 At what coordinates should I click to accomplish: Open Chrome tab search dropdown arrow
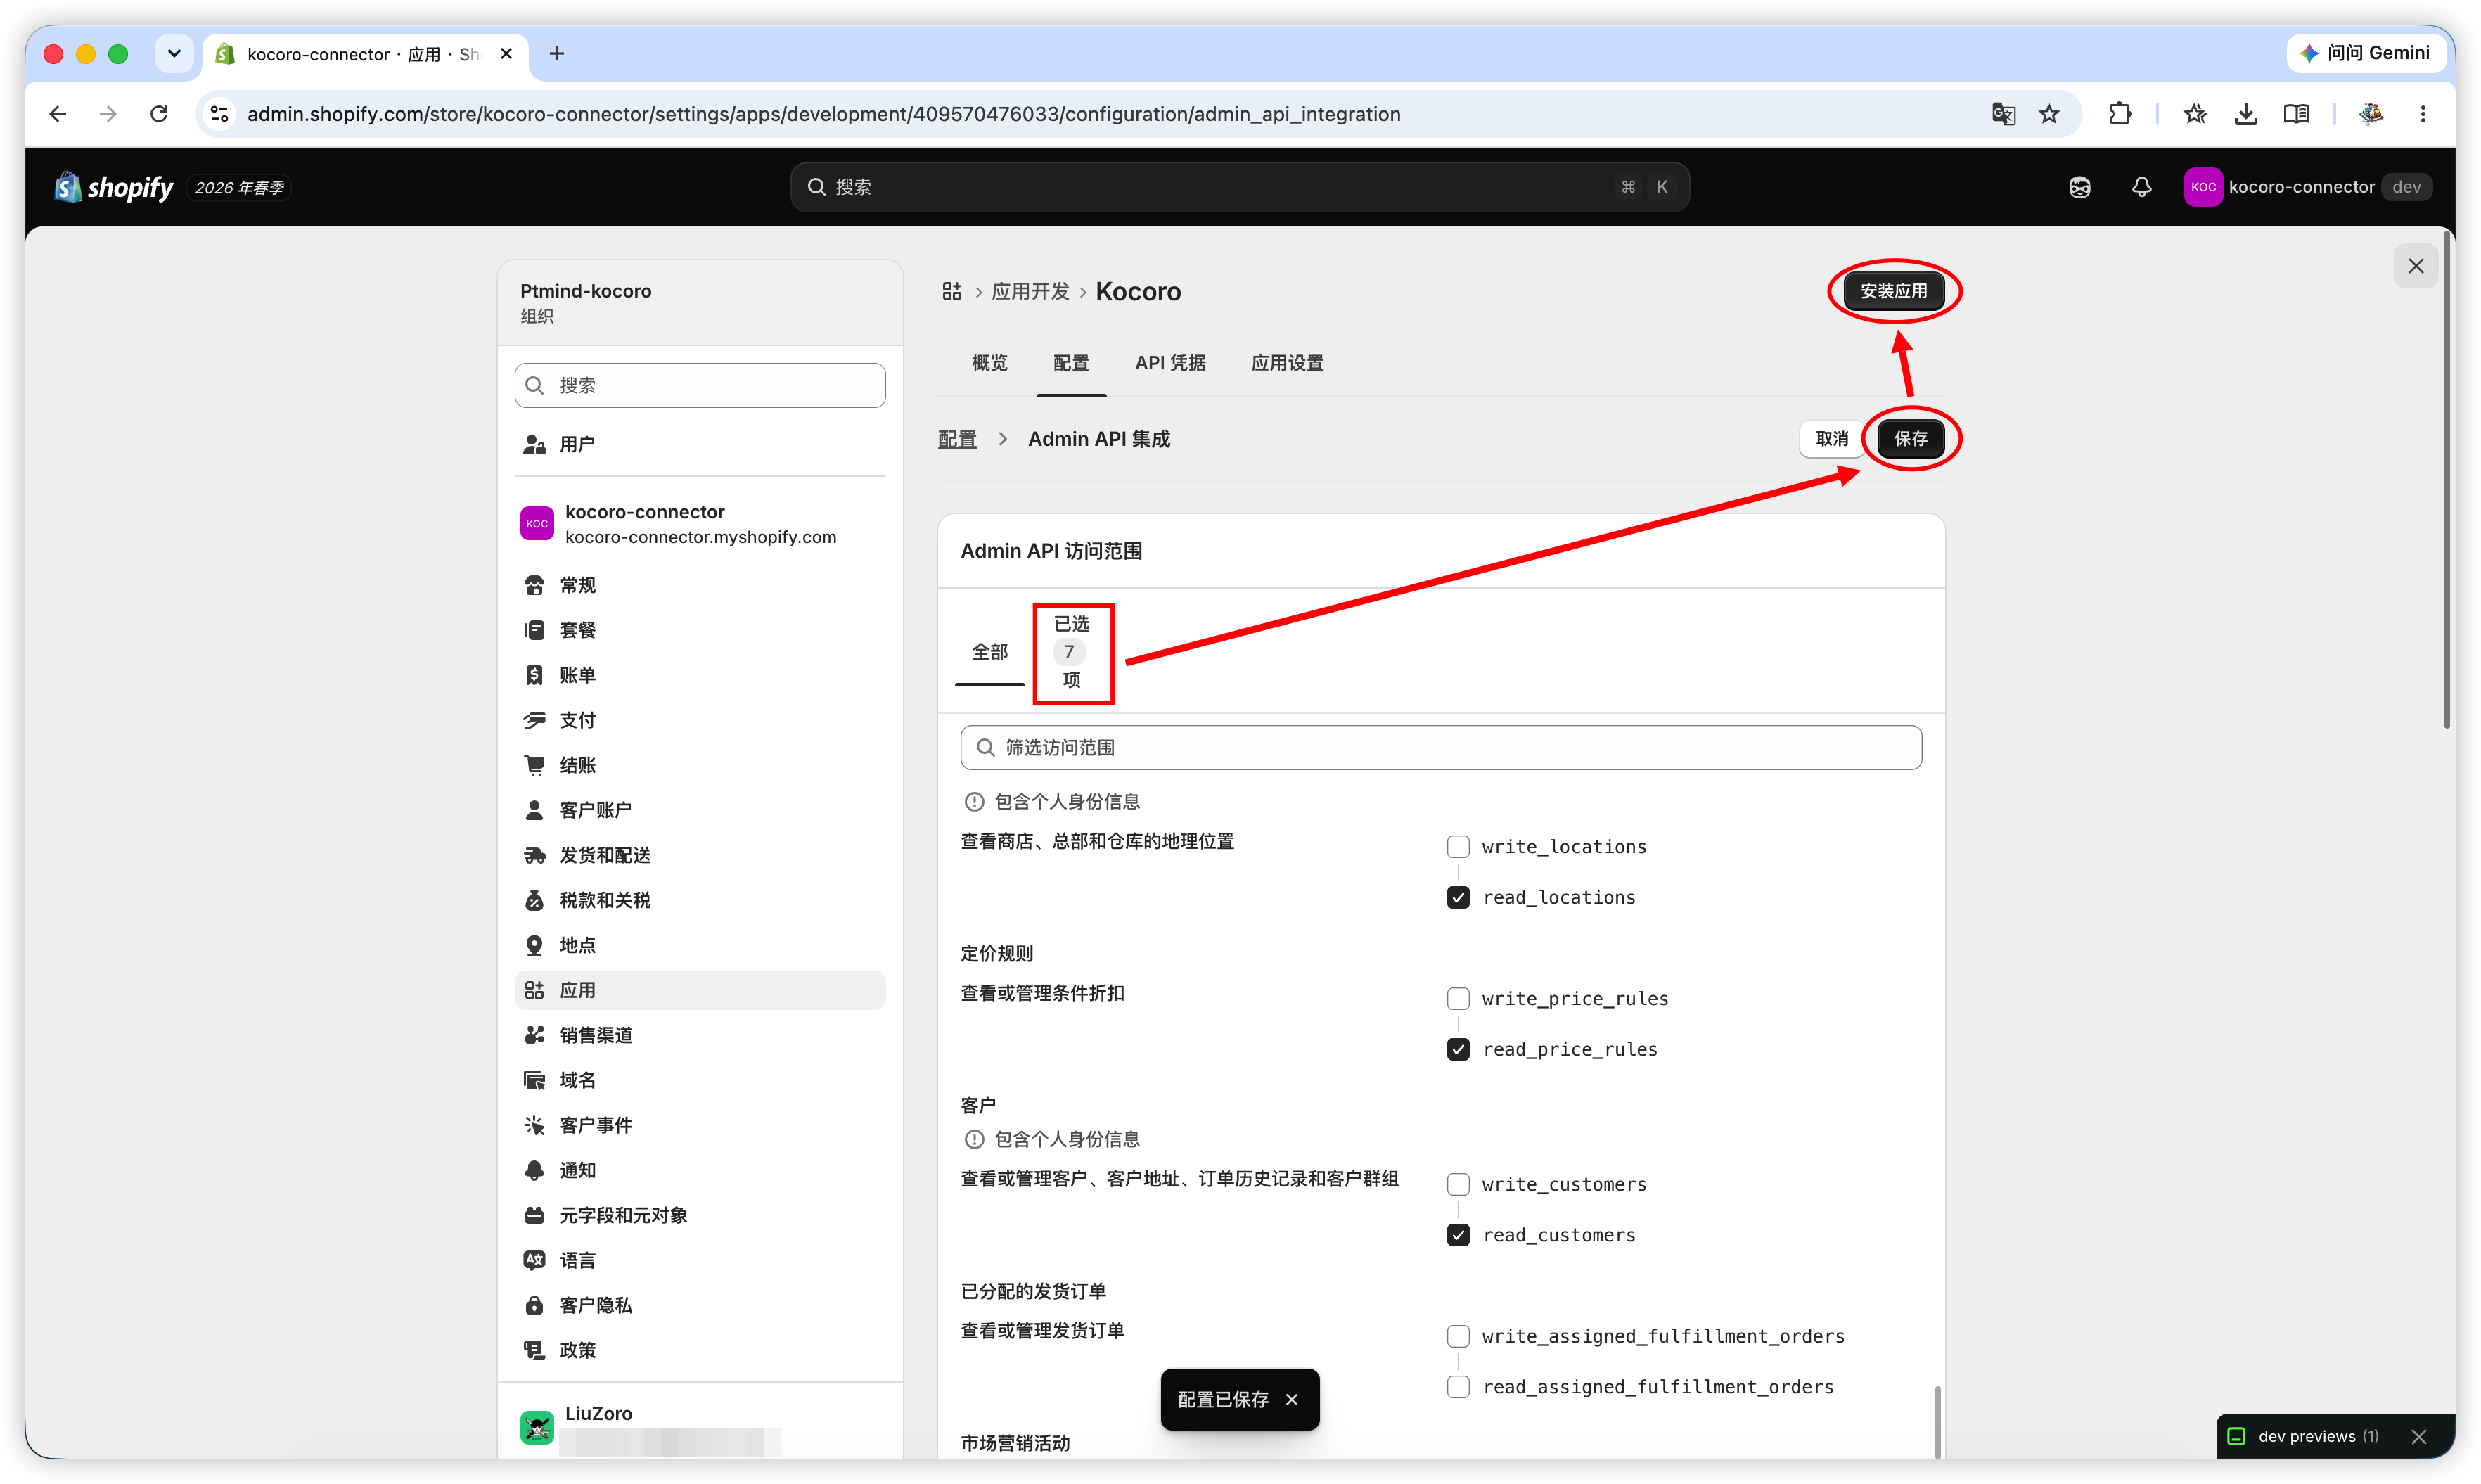pos(174,54)
